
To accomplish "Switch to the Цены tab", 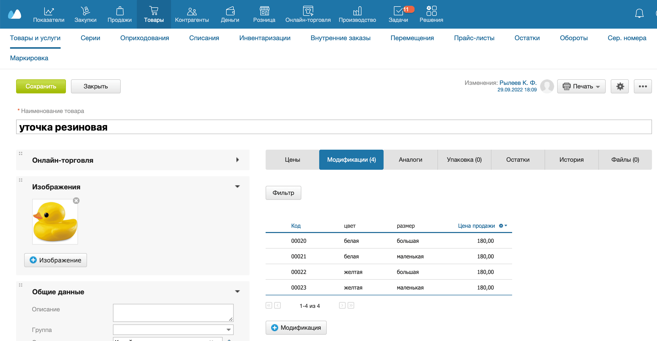I will click(x=292, y=160).
